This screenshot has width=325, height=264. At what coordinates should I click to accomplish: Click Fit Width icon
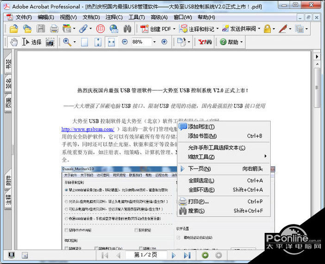click(x=111, y=42)
